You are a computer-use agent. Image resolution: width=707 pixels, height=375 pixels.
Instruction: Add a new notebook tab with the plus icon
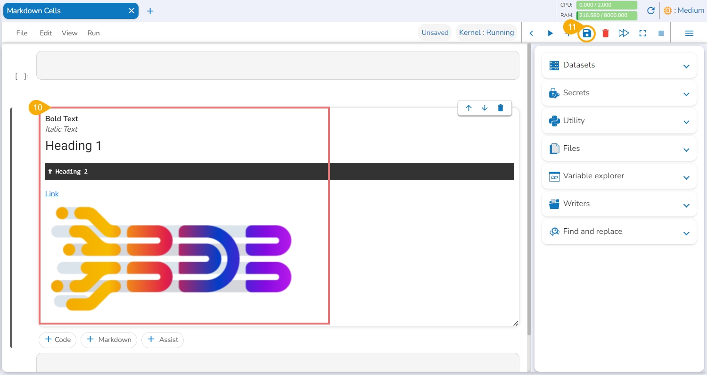point(150,11)
